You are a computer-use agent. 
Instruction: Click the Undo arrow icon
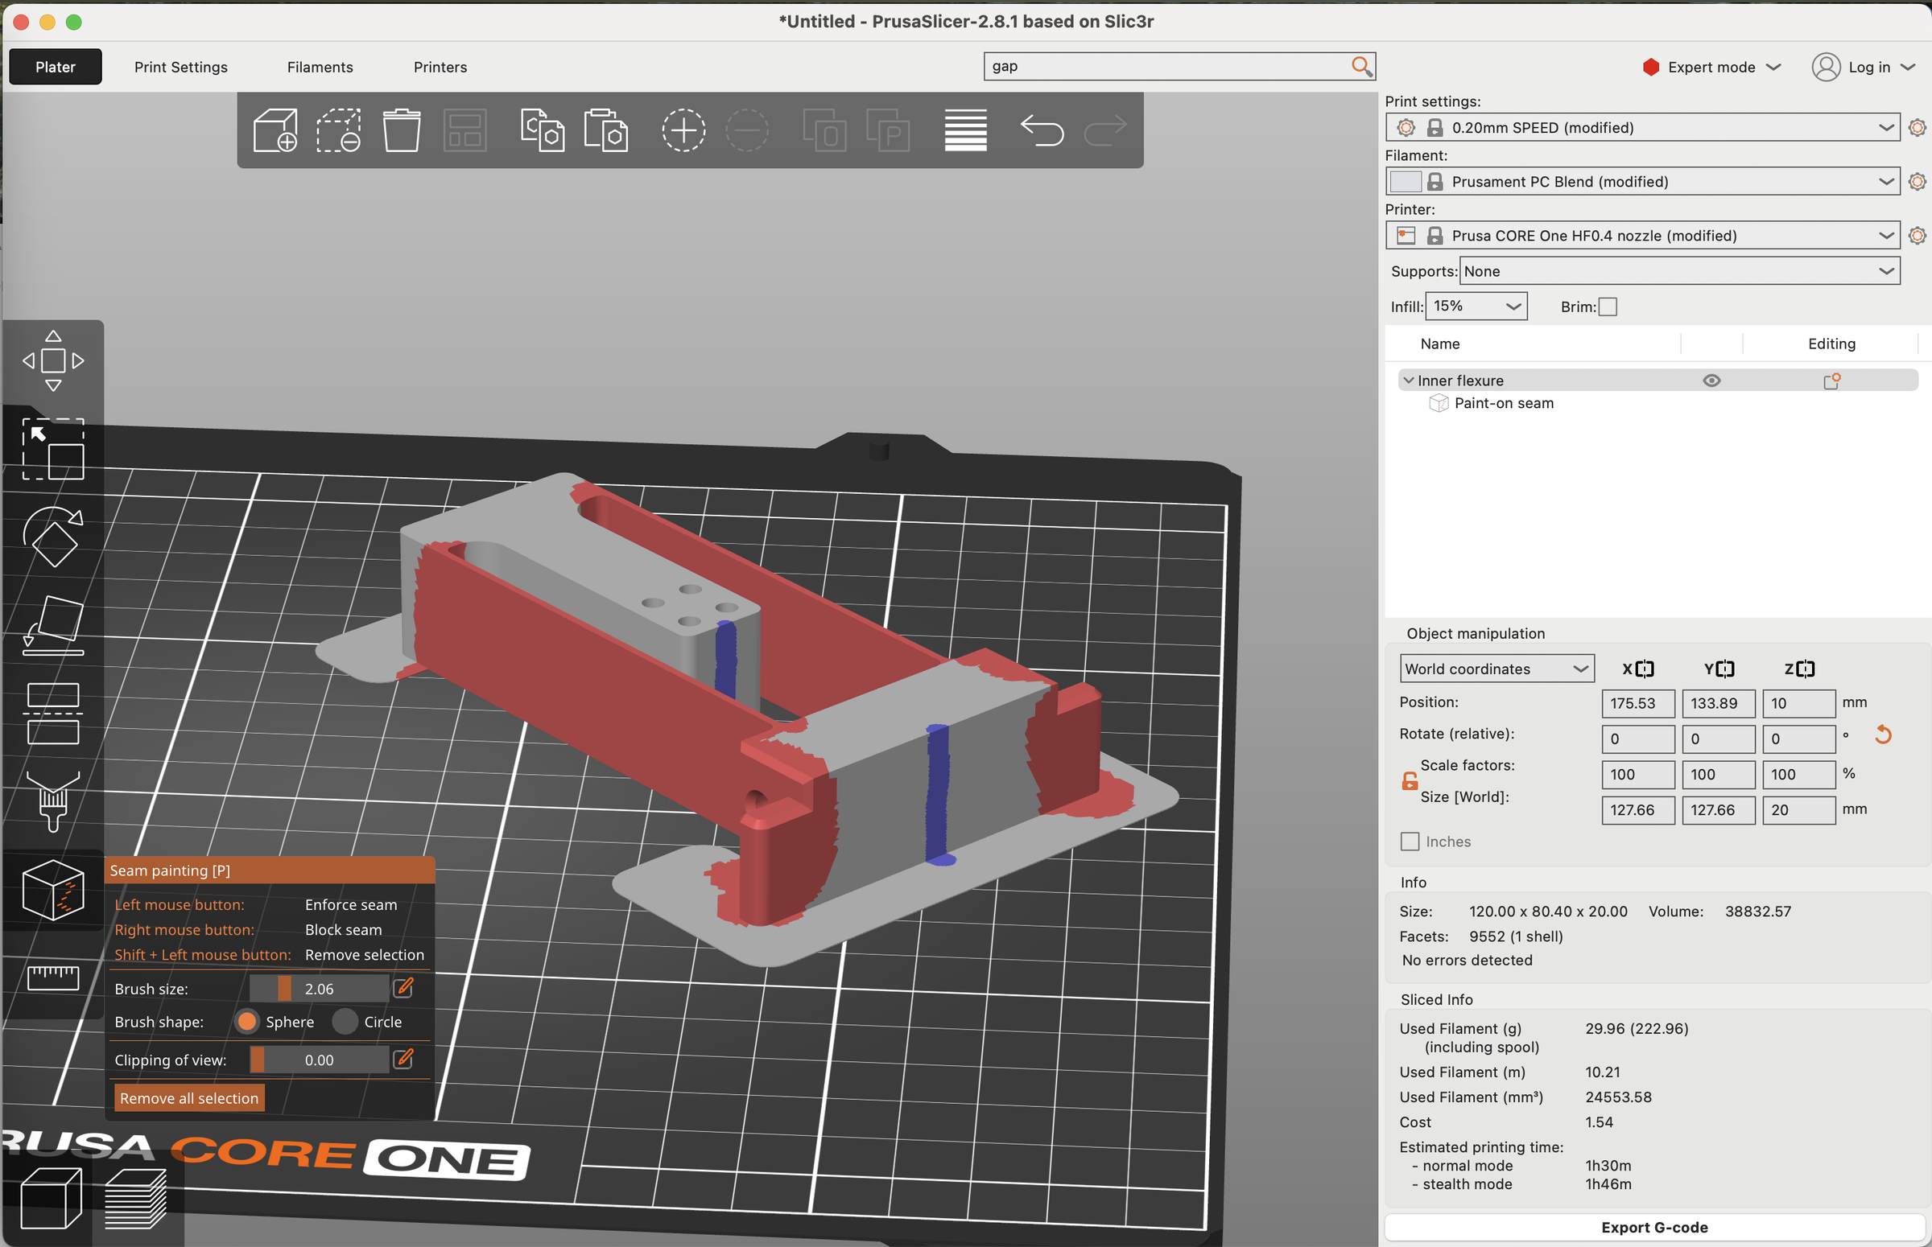1042,130
